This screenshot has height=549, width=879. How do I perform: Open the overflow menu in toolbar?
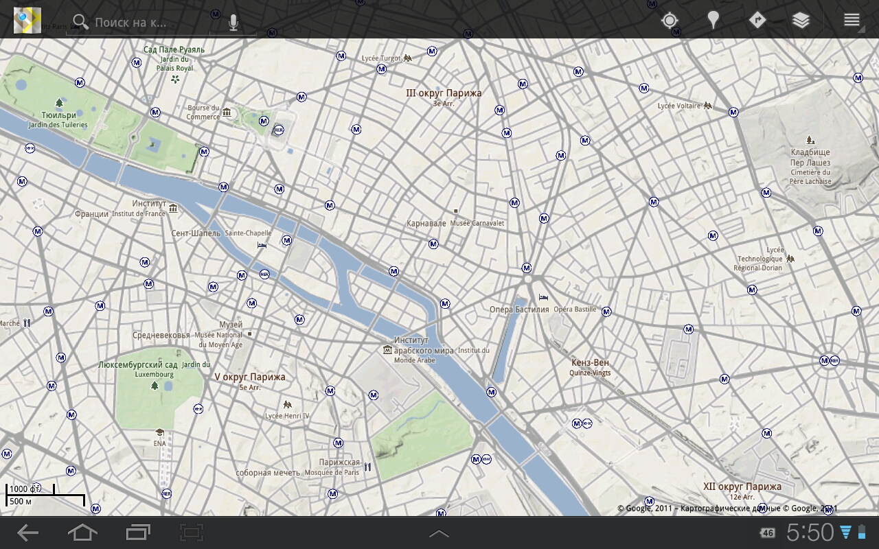click(852, 20)
